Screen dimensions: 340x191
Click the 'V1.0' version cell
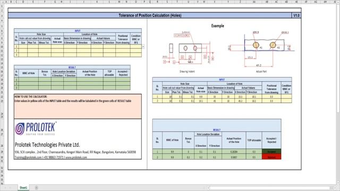(296, 15)
